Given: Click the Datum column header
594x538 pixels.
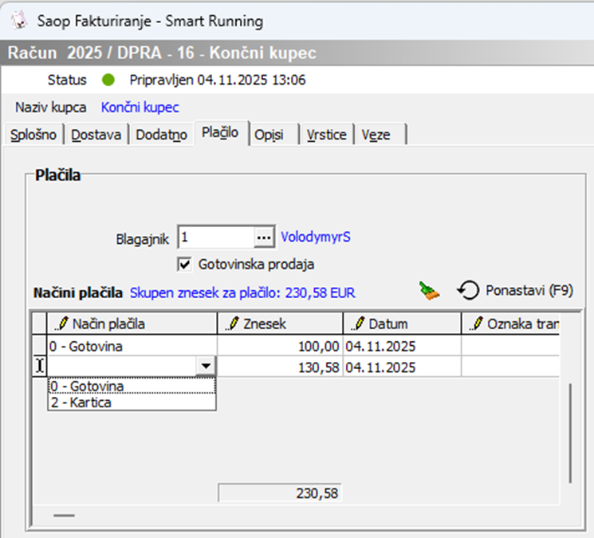Looking at the screenshot, I should tap(402, 324).
